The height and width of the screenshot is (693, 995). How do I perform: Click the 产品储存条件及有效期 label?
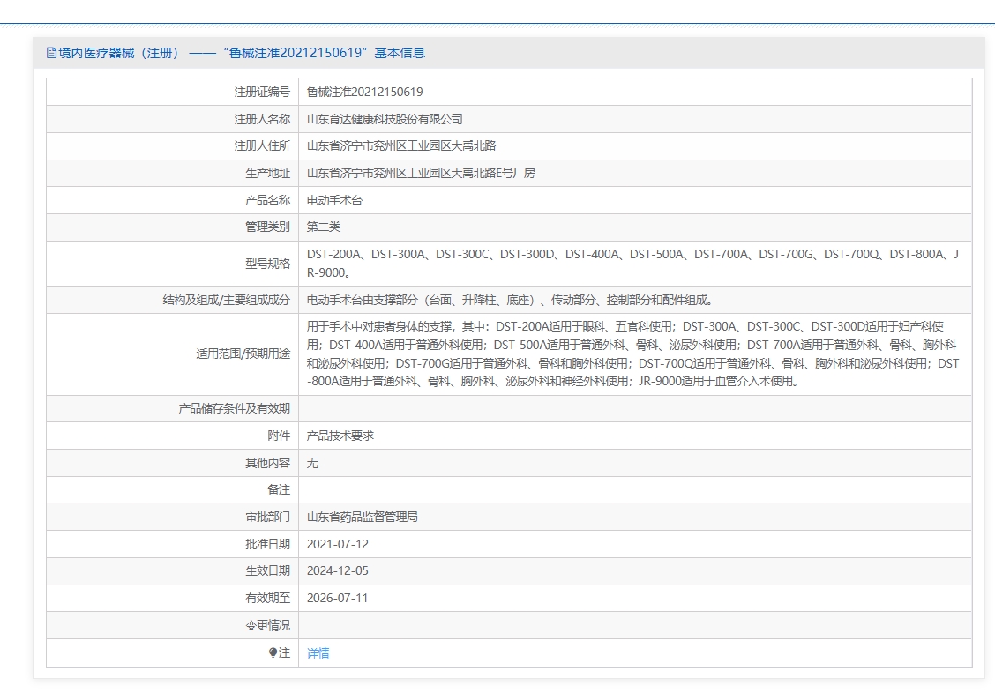tap(234, 409)
